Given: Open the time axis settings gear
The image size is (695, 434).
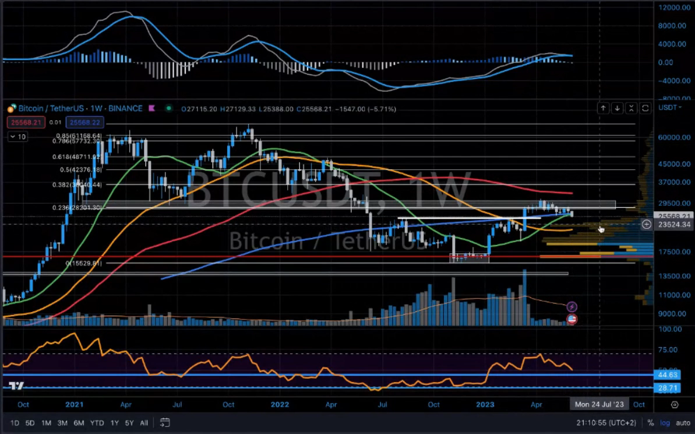Looking at the screenshot, I should pyautogui.click(x=675, y=405).
